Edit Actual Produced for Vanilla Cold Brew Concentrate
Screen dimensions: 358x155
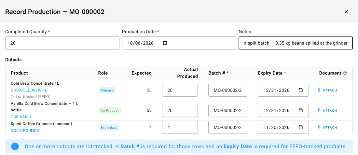[x=180, y=110]
